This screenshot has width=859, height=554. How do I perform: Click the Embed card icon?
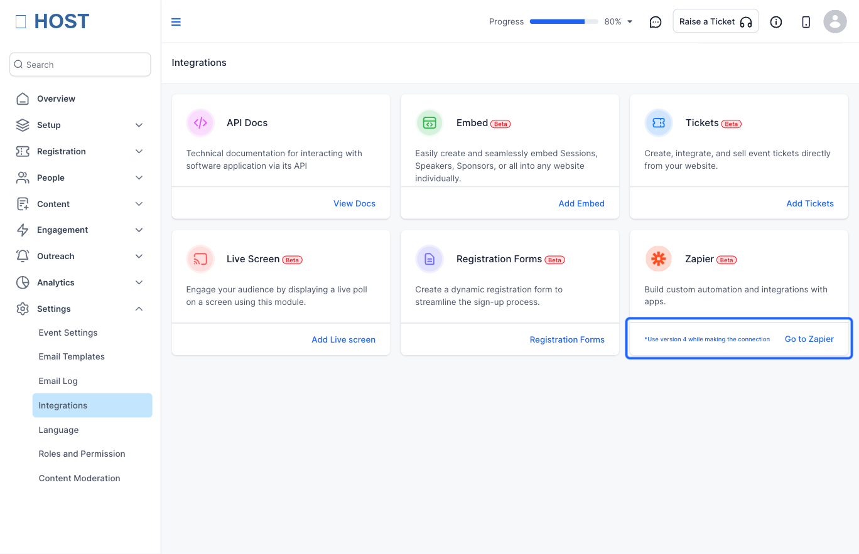pyautogui.click(x=429, y=123)
